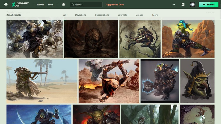Image resolution: width=221 pixels, height=124 pixels.
Task: Open the user profile avatar menu
Action: (193, 4)
